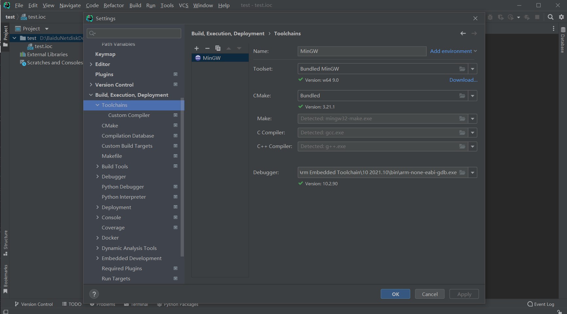Image resolution: width=567 pixels, height=314 pixels.
Task: Browse folder for CMake path
Action: (x=462, y=96)
